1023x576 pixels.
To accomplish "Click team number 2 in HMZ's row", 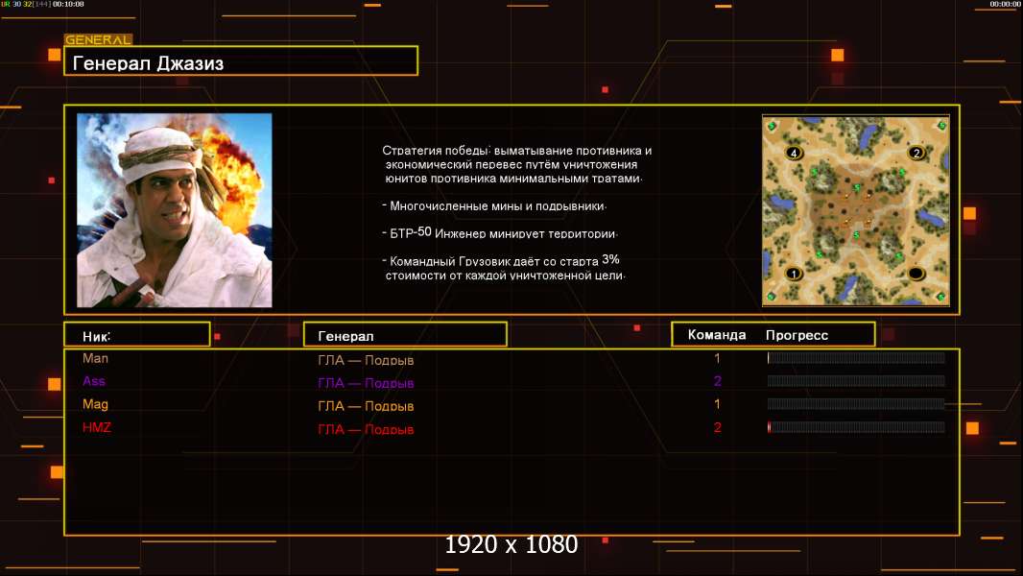I will click(x=718, y=428).
